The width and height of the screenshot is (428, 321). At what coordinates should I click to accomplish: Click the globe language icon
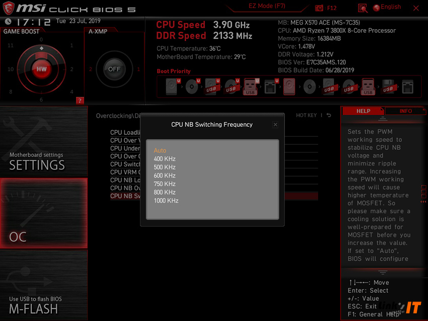pyautogui.click(x=376, y=8)
